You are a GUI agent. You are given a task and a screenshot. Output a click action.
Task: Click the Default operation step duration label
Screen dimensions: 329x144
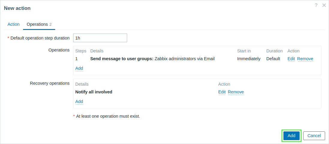point(40,38)
